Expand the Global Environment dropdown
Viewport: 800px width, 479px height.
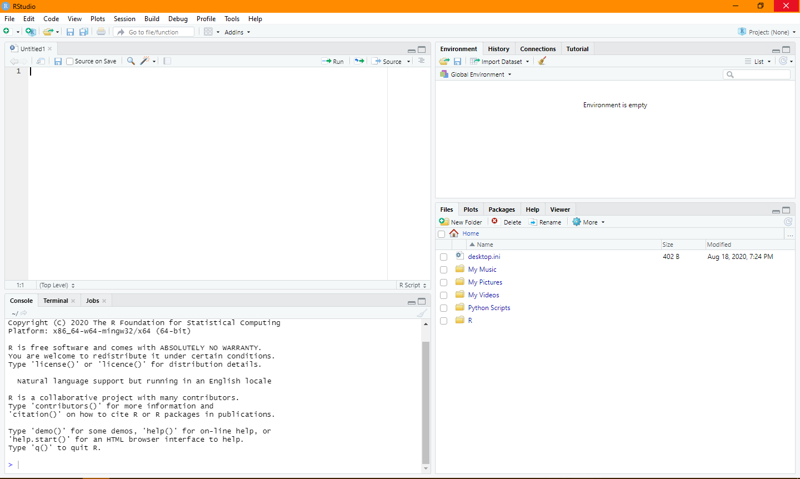[476, 74]
